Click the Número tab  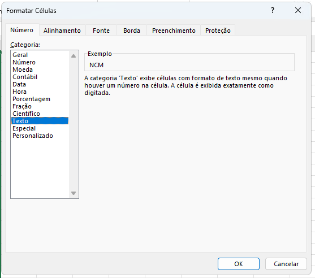22,30
